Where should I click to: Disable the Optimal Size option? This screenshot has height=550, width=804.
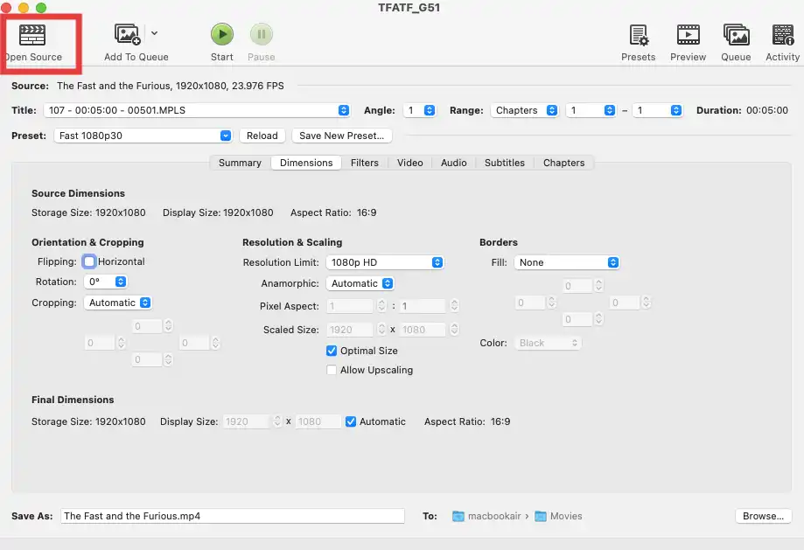point(330,350)
